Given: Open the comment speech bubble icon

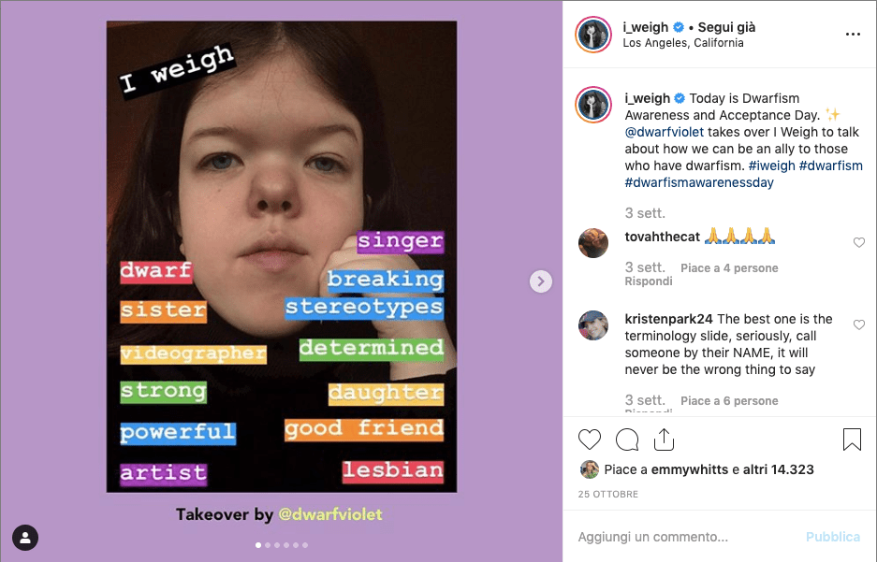Looking at the screenshot, I should (x=627, y=440).
